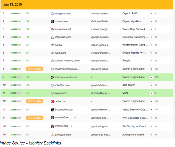Click the 1784 external links count

(x=157, y=77)
